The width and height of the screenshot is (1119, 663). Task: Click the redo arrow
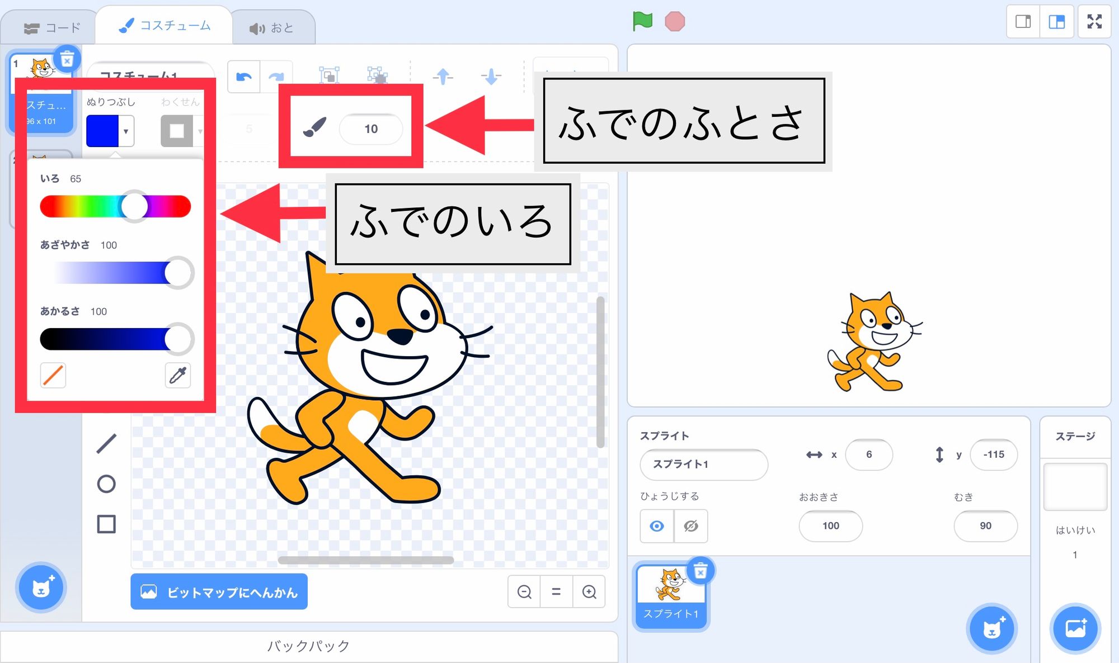click(276, 77)
